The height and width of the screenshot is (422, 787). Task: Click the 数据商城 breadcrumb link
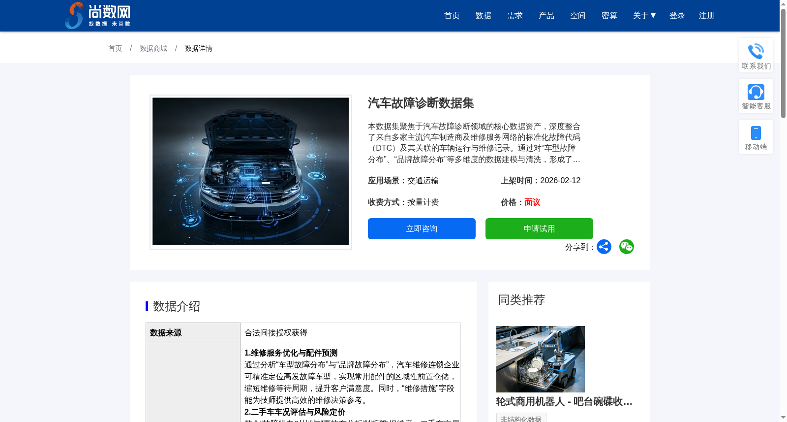click(153, 48)
